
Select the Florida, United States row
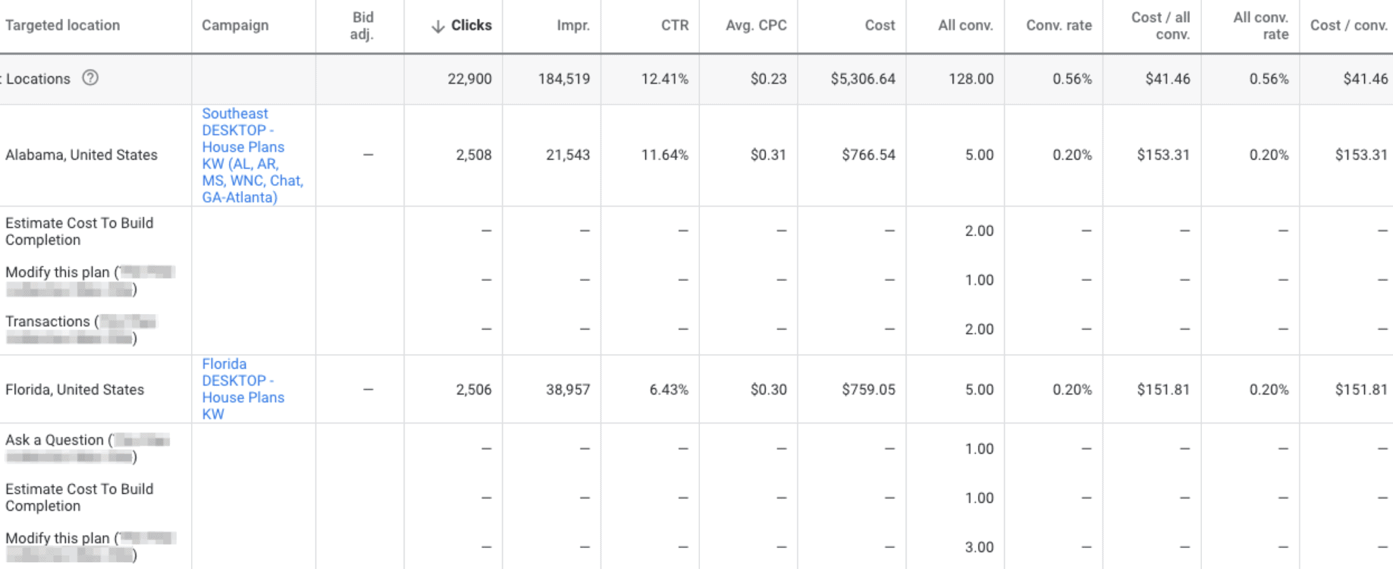(x=75, y=389)
